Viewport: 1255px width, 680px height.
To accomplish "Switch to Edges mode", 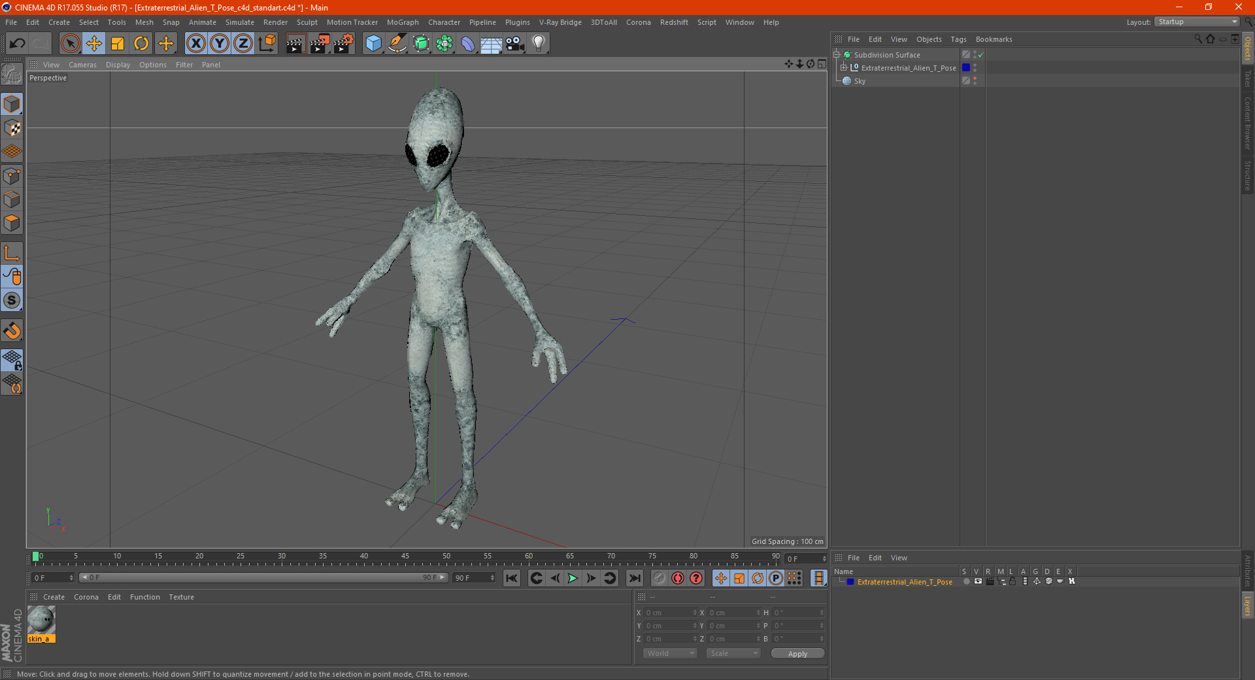I will [12, 199].
